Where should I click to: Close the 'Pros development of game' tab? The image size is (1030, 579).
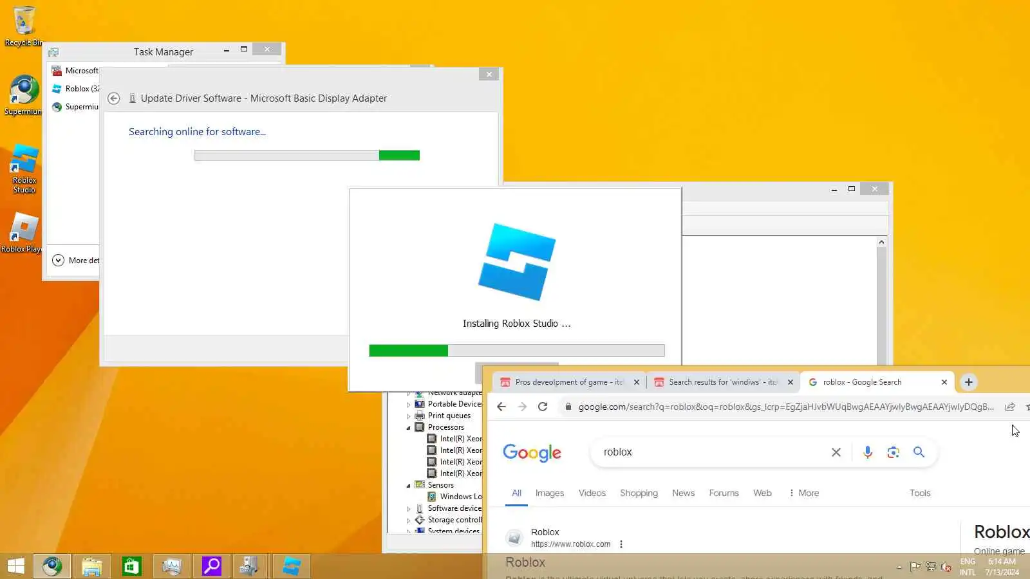click(637, 382)
